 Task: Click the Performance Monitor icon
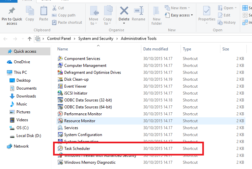point(60,114)
